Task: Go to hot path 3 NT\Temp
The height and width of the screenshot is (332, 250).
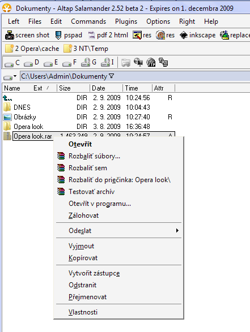Action: pos(86,49)
